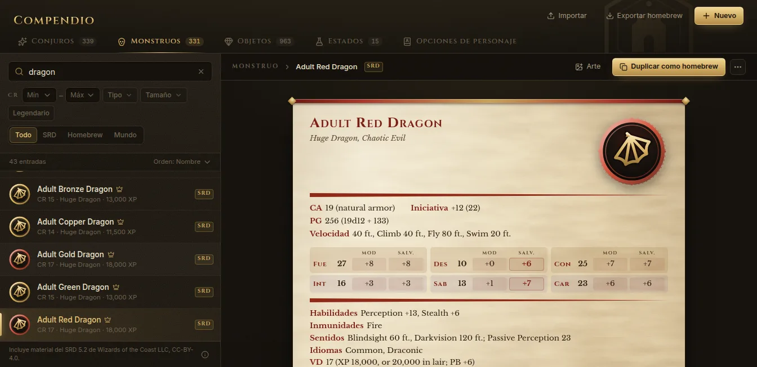
Task: Click the 'Inmunidades Fire' line
Action: point(346,325)
